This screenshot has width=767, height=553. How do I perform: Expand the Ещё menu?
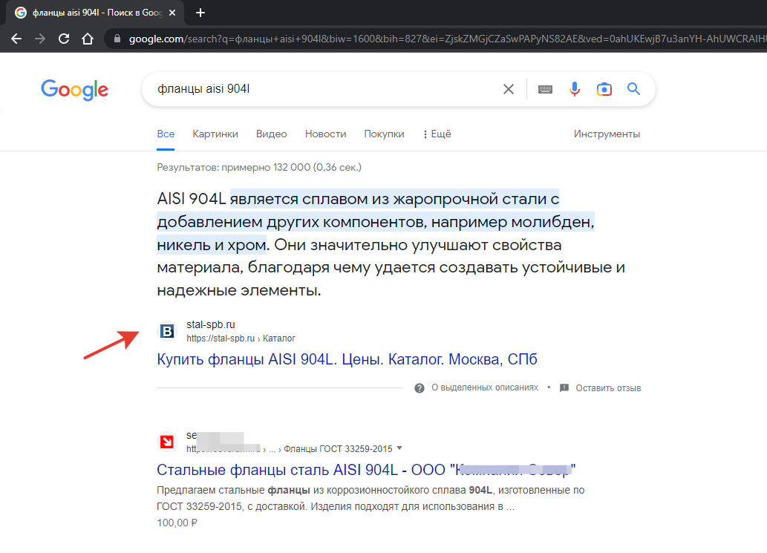tap(437, 134)
